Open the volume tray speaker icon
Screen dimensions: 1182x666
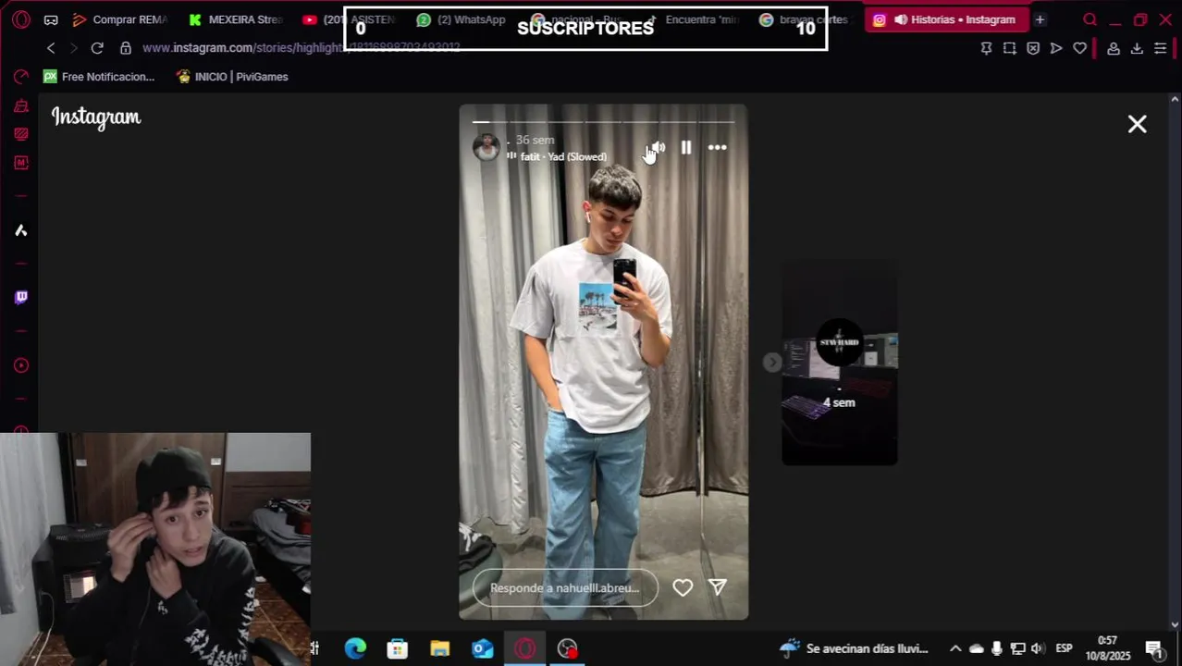[x=1038, y=648]
